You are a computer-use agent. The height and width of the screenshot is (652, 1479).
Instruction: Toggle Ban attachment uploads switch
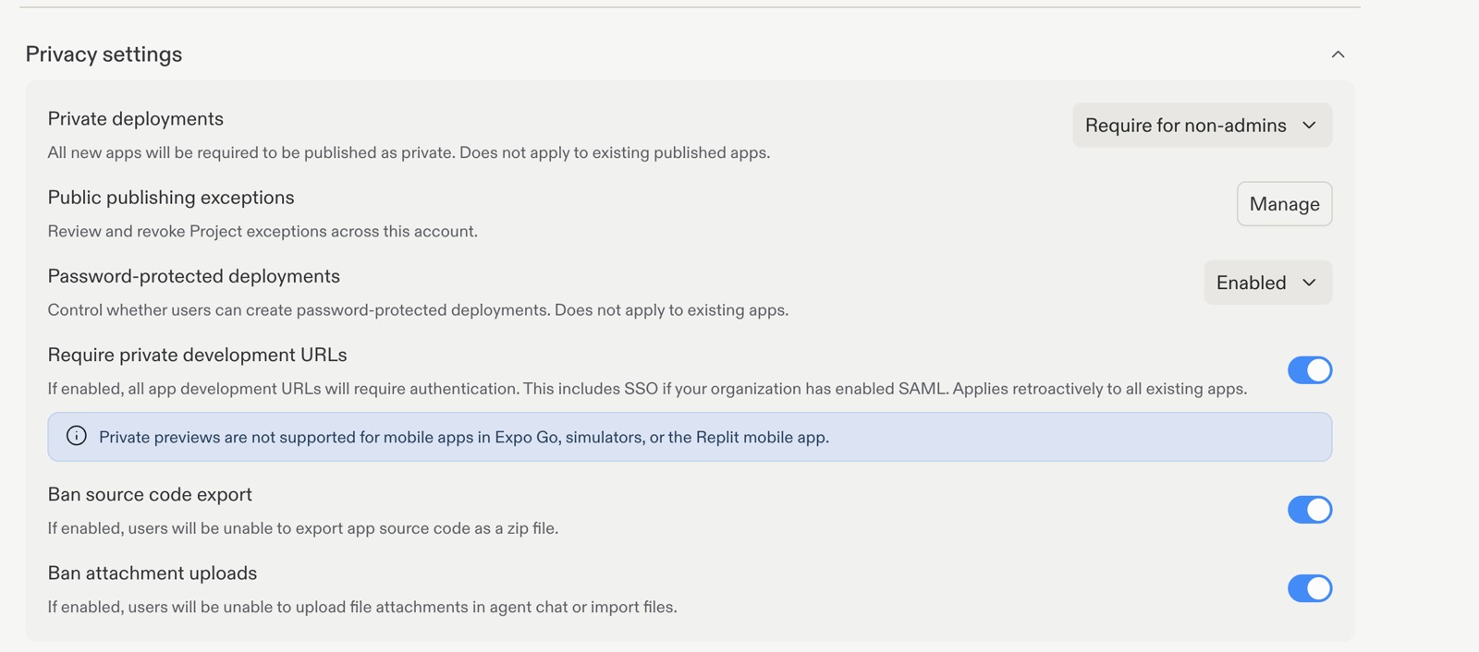click(x=1310, y=588)
